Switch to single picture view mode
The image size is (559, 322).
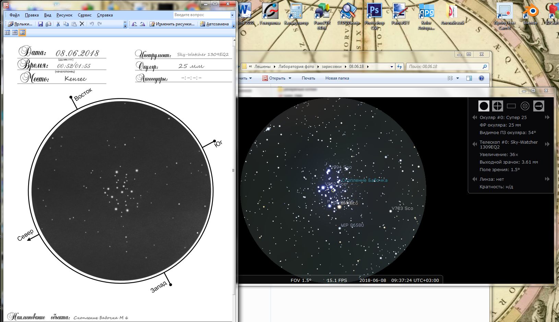coord(22,33)
